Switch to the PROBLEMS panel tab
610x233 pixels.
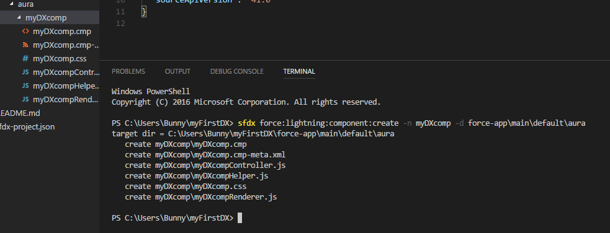(128, 71)
